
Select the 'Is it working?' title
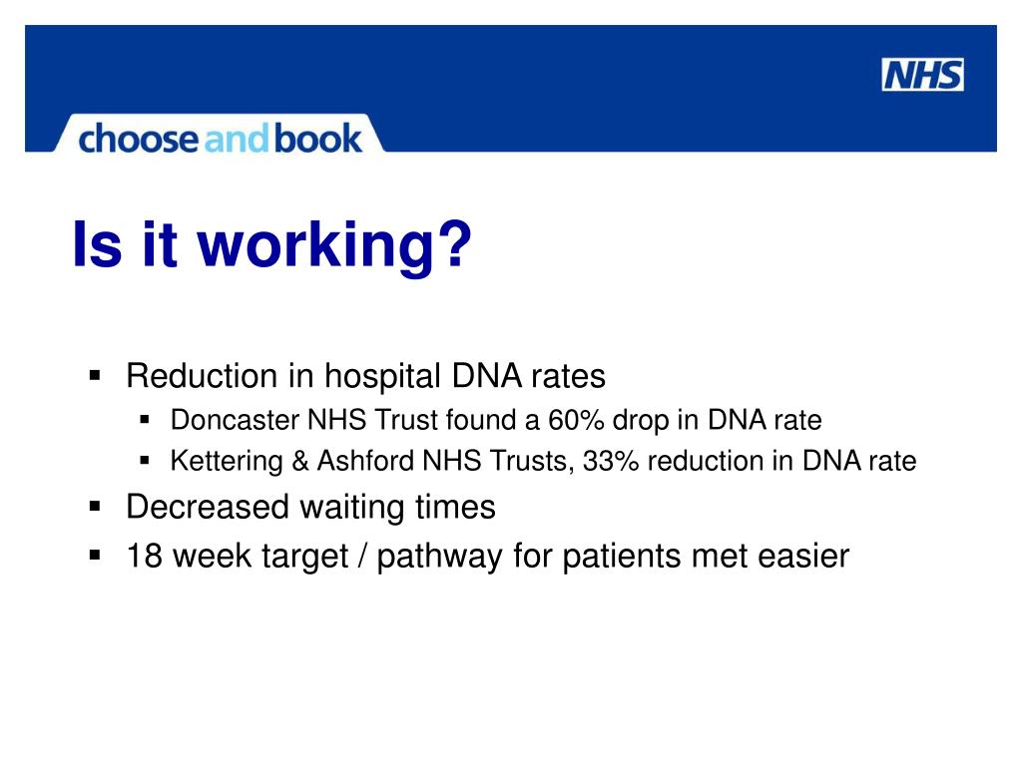(x=271, y=245)
